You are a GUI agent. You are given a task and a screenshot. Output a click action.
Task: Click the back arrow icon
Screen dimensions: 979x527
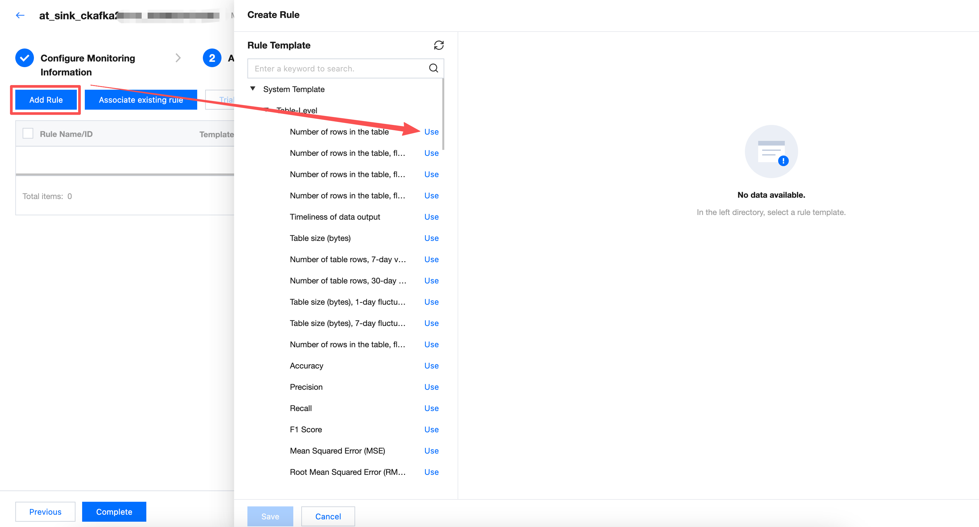point(20,15)
